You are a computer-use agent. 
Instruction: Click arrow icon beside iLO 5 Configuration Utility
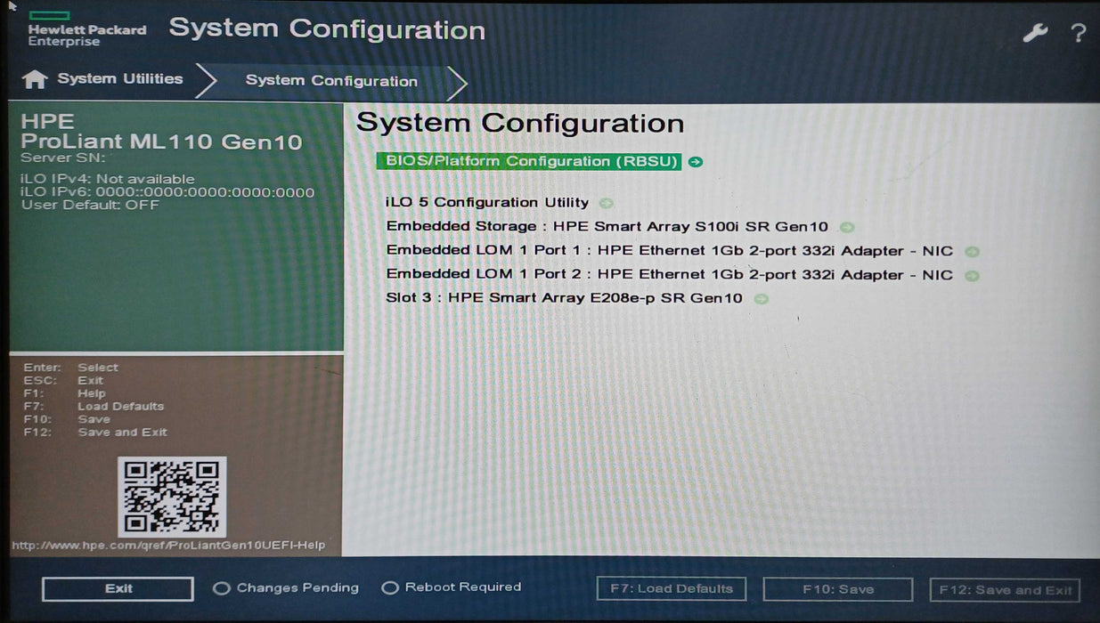coord(606,204)
